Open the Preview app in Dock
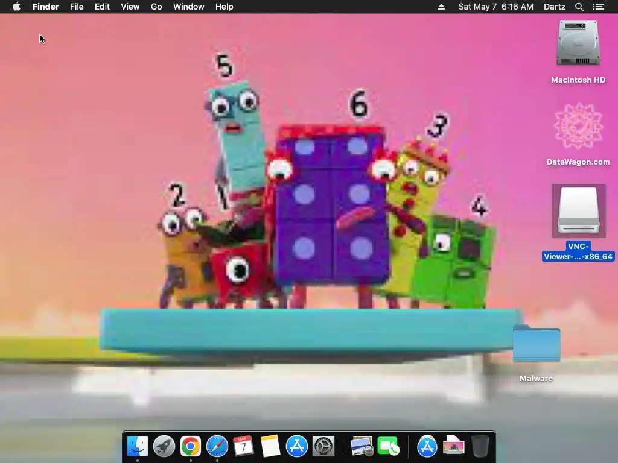The width and height of the screenshot is (618, 463). [362, 446]
